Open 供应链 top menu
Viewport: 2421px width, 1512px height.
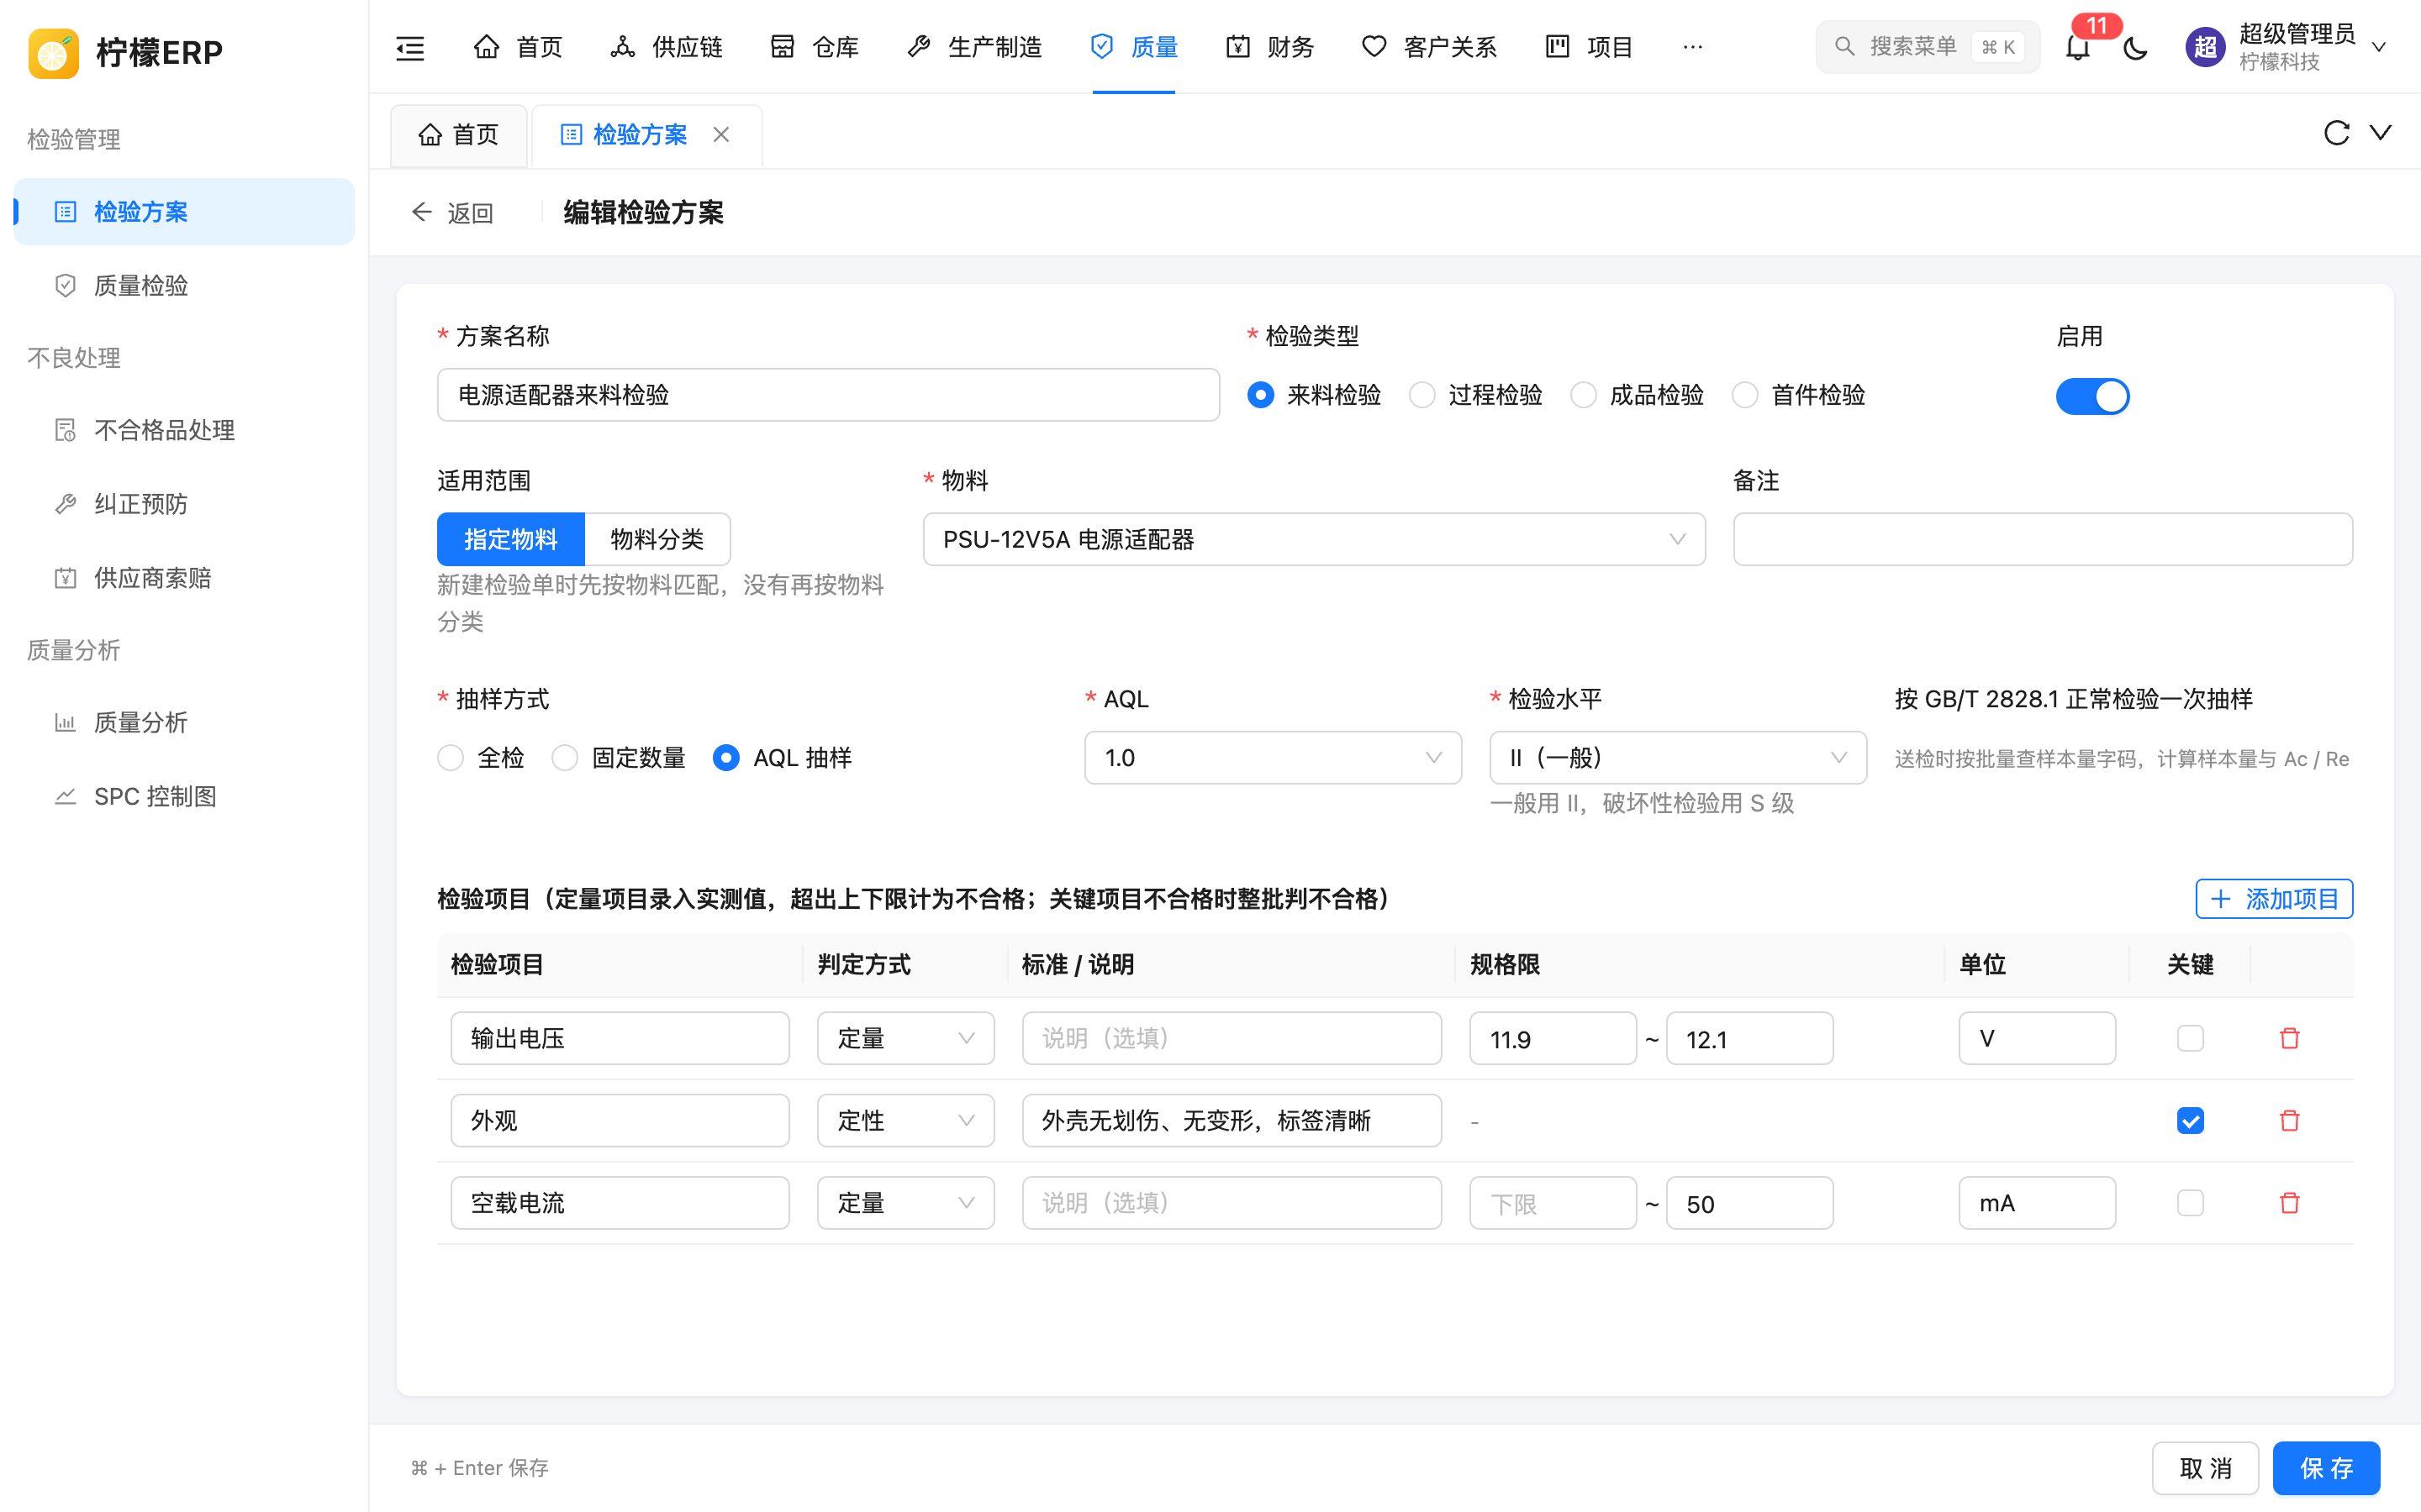(667, 47)
